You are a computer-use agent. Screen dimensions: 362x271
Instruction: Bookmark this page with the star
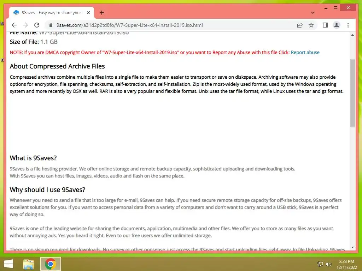(311, 25)
